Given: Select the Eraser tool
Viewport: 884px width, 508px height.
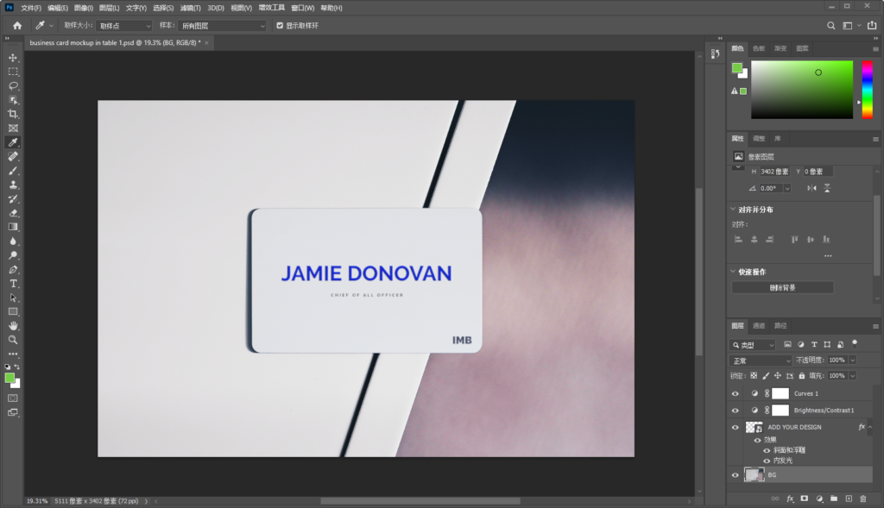Looking at the screenshot, I should (13, 213).
